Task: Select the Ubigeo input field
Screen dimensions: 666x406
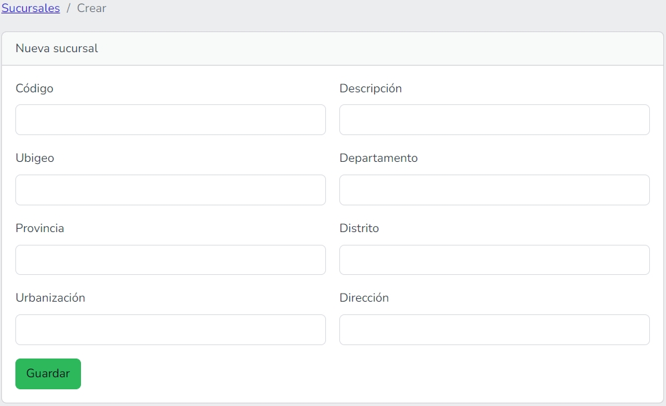Action: [x=171, y=190]
